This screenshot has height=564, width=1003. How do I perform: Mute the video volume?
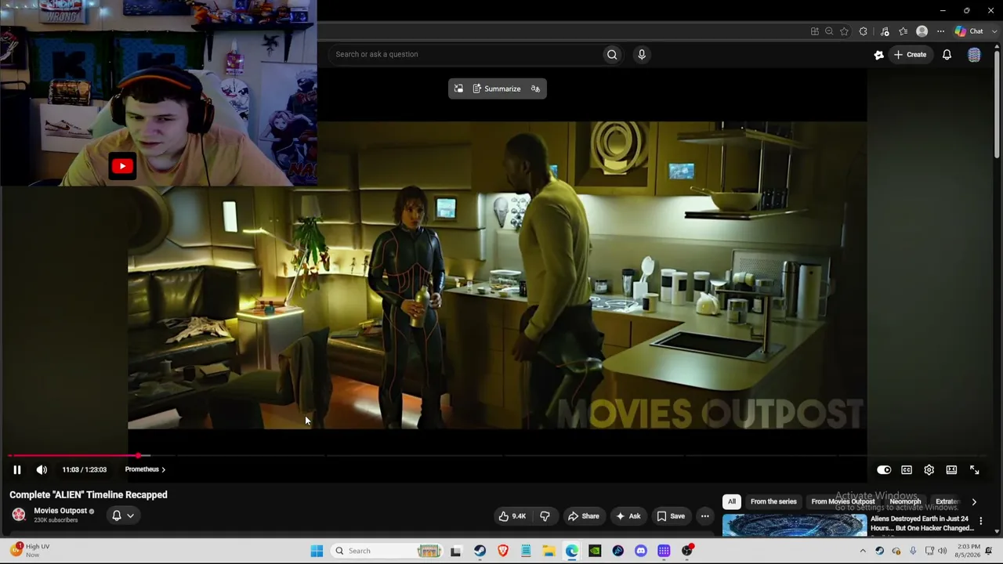[42, 469]
